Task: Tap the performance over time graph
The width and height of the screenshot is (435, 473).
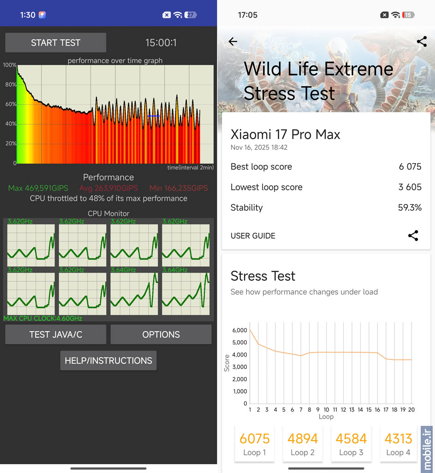Action: click(115, 114)
